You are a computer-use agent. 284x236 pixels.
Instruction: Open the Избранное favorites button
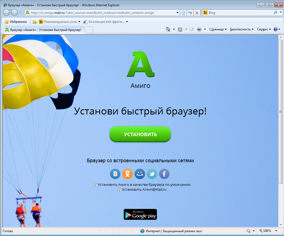point(16,22)
